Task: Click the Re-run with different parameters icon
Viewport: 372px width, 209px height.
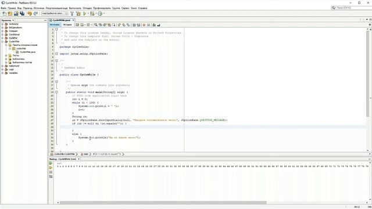Action: pyautogui.click(x=51, y=168)
